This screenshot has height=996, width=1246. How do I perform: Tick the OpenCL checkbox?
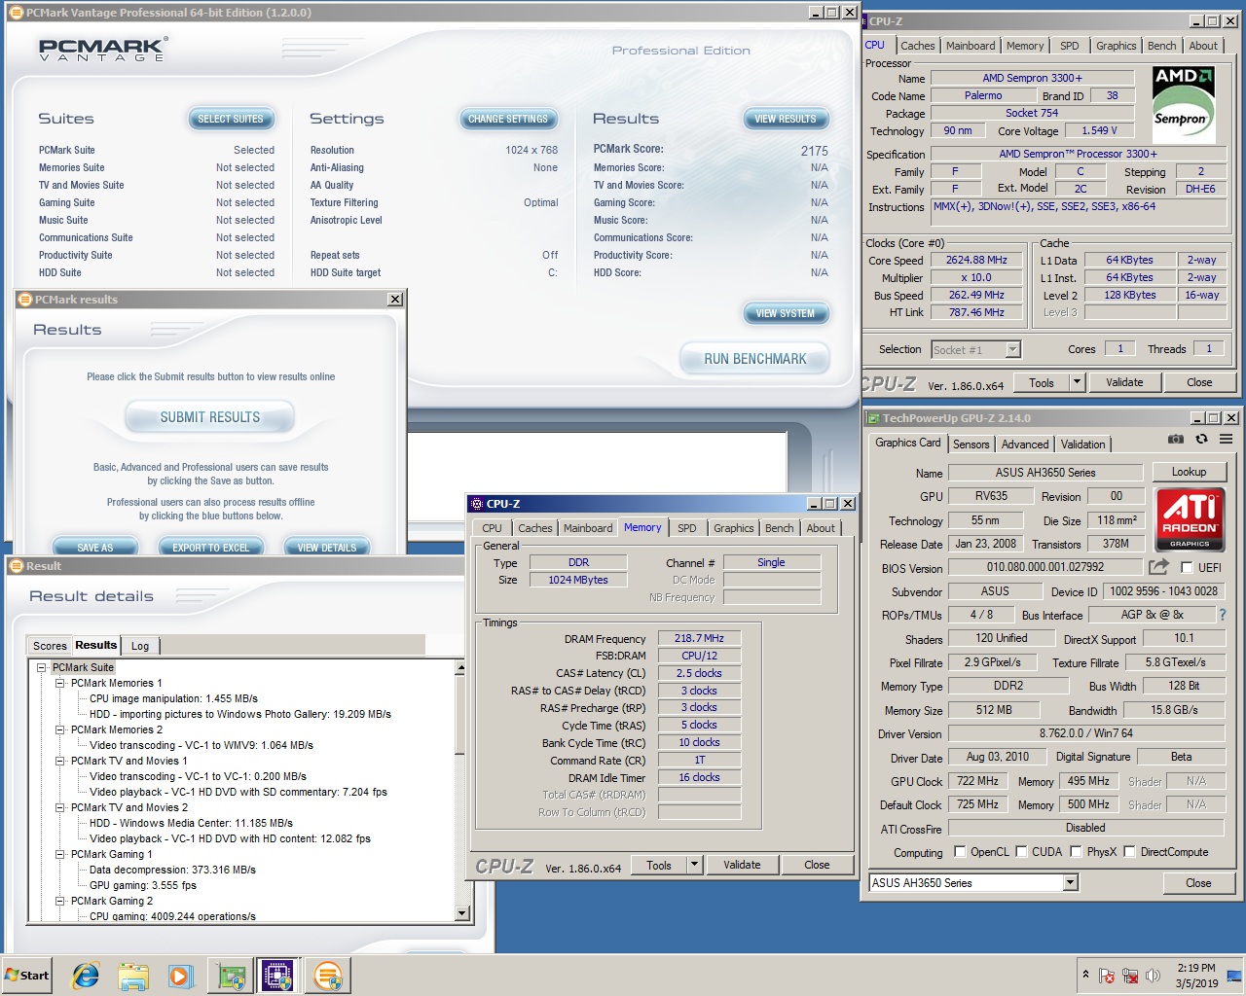[960, 852]
